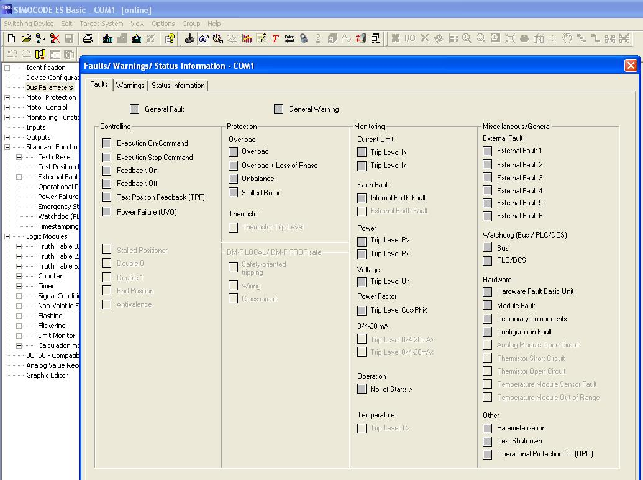643x480 pixels.
Task: Expand the Outputs tree node
Action: (x=7, y=138)
